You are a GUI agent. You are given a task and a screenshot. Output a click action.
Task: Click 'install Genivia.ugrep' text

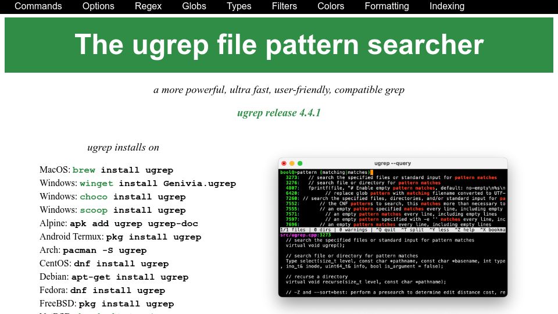click(x=177, y=183)
